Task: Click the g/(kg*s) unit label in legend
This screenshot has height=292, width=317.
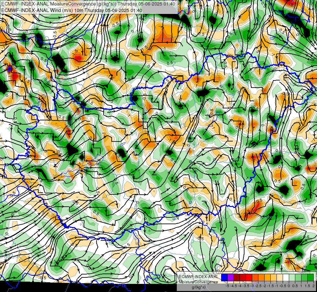Action: [x=199, y=287]
